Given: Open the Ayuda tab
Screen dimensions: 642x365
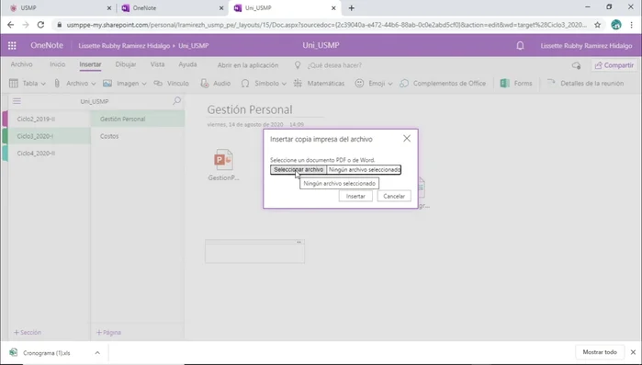Looking at the screenshot, I should coord(187,64).
